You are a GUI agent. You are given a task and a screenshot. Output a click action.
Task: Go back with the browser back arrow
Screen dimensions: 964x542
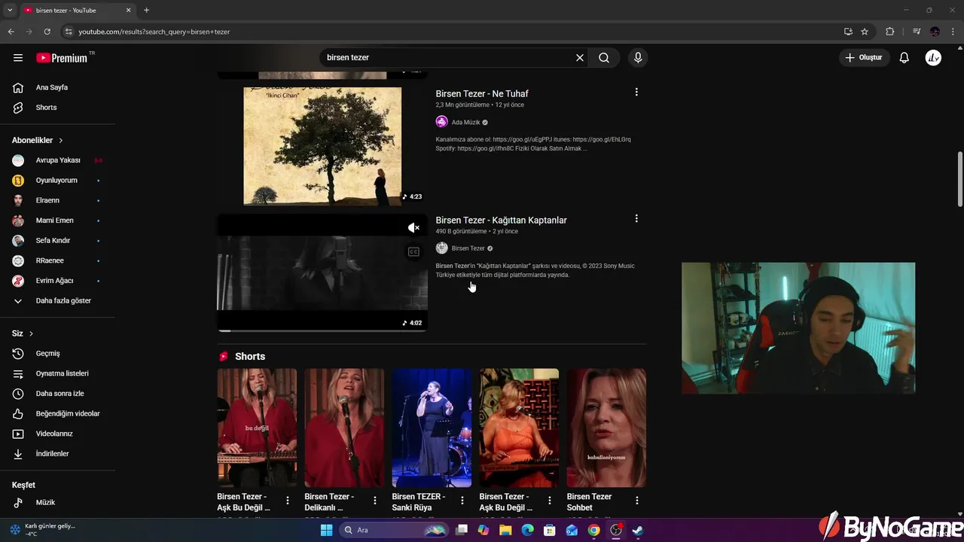point(11,32)
